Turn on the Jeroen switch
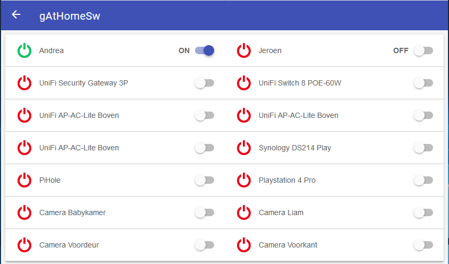Viewport: 449px width, 264px height. [x=423, y=51]
